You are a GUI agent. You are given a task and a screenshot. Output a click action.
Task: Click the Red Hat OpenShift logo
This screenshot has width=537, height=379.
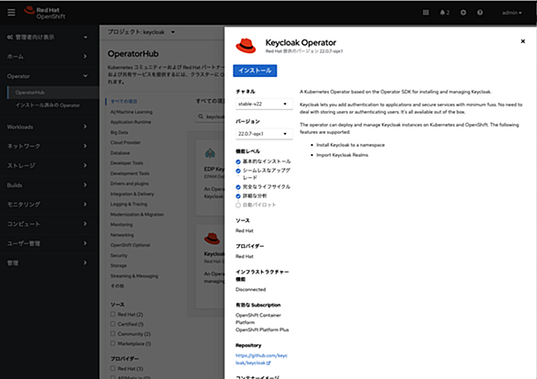click(45, 13)
